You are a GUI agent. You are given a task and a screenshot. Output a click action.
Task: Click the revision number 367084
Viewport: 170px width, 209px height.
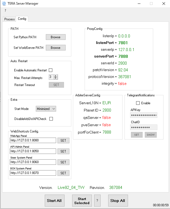click(116, 188)
